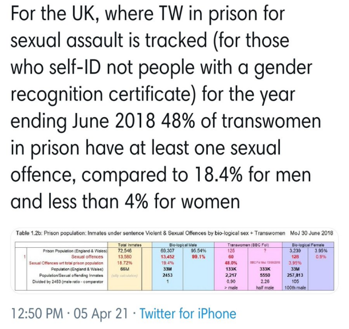Click the Total Inmates column header
This screenshot has height=329, width=349.
127,244
